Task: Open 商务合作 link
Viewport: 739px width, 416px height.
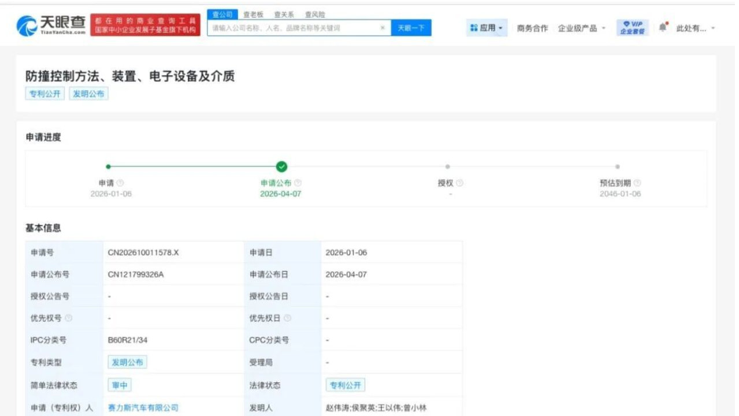Action: coord(532,28)
